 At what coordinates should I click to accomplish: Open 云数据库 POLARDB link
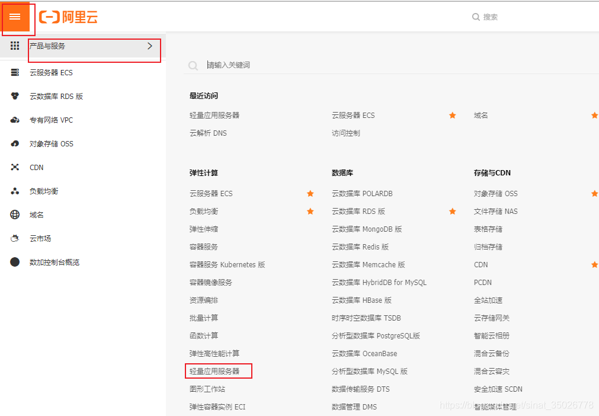362,194
